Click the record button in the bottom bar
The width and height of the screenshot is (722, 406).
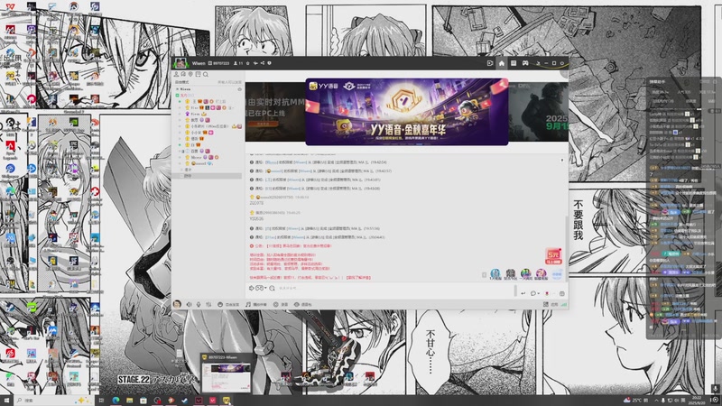pos(281,304)
